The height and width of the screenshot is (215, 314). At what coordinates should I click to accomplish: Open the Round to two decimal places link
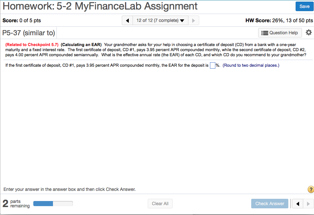click(250, 65)
